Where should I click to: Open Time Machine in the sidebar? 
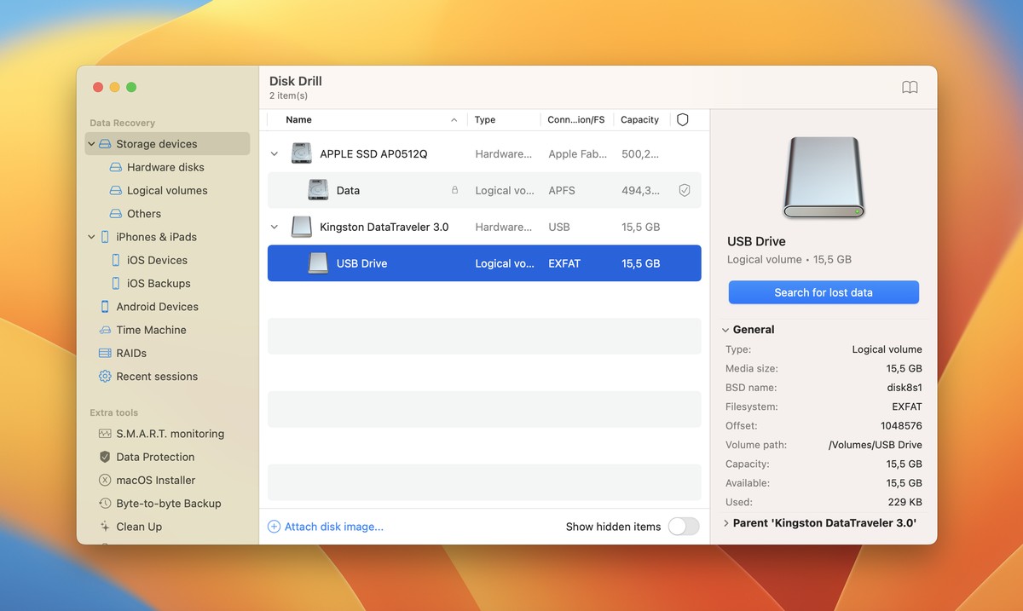(x=151, y=330)
